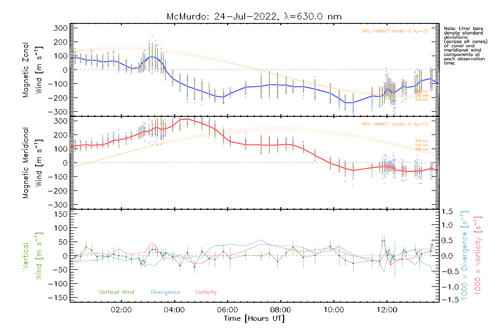This screenshot has width=499, height=332.
Task: Select NRL-HWM07 model label in zonal panel
Action: 395,31
